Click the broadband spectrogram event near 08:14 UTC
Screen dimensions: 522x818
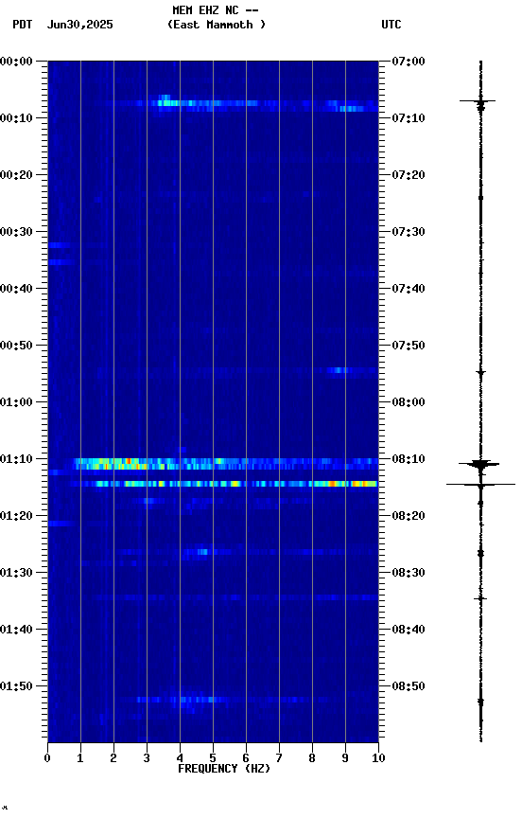224,484
